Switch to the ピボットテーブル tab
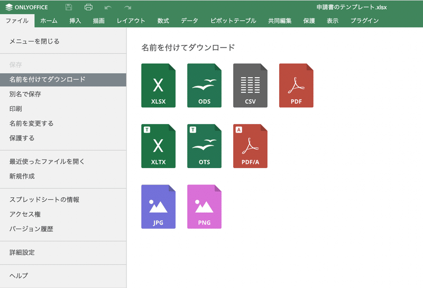The height and width of the screenshot is (288, 423). 233,21
